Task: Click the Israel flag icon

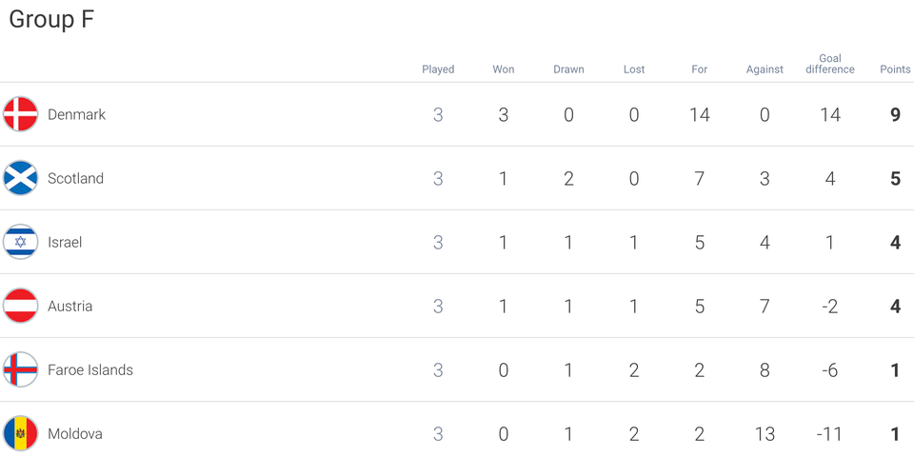Action: 20,242
